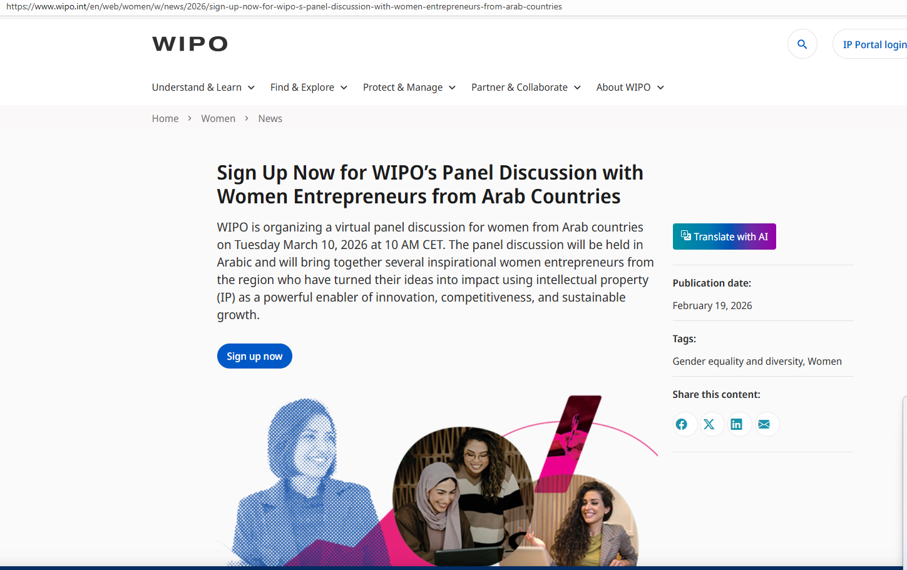Click the women entrepreneurs banner image
Viewport: 907px width, 570px height.
tap(438, 481)
